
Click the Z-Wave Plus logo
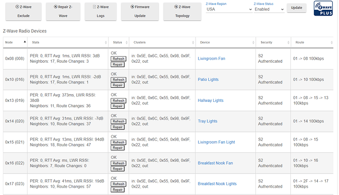click(323, 8)
